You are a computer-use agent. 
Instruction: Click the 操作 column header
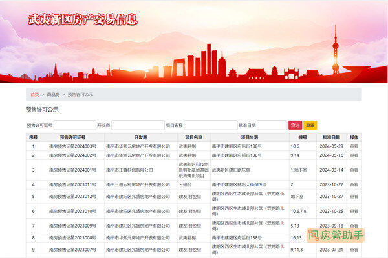pyautogui.click(x=354, y=137)
